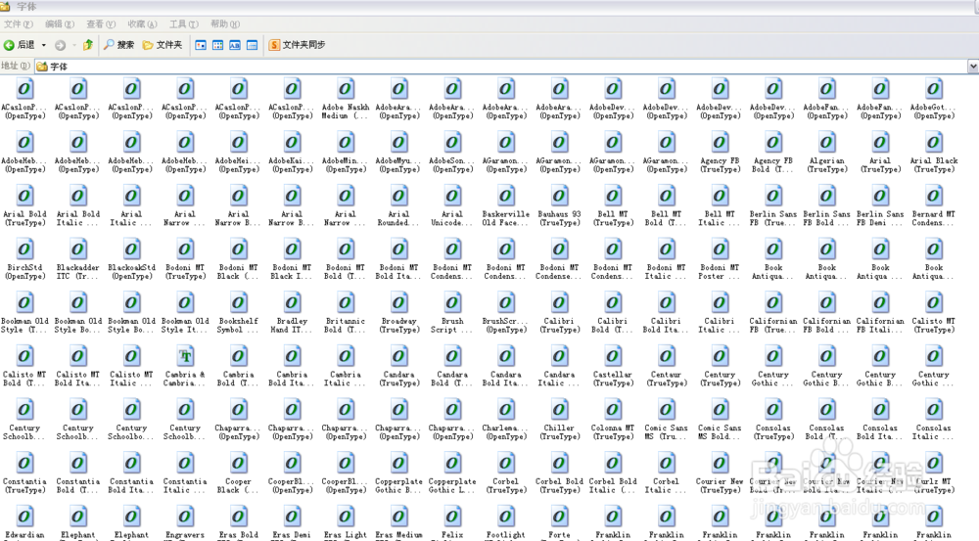Click the 后退 back button
Screen dimensions: 979x541
coord(20,45)
